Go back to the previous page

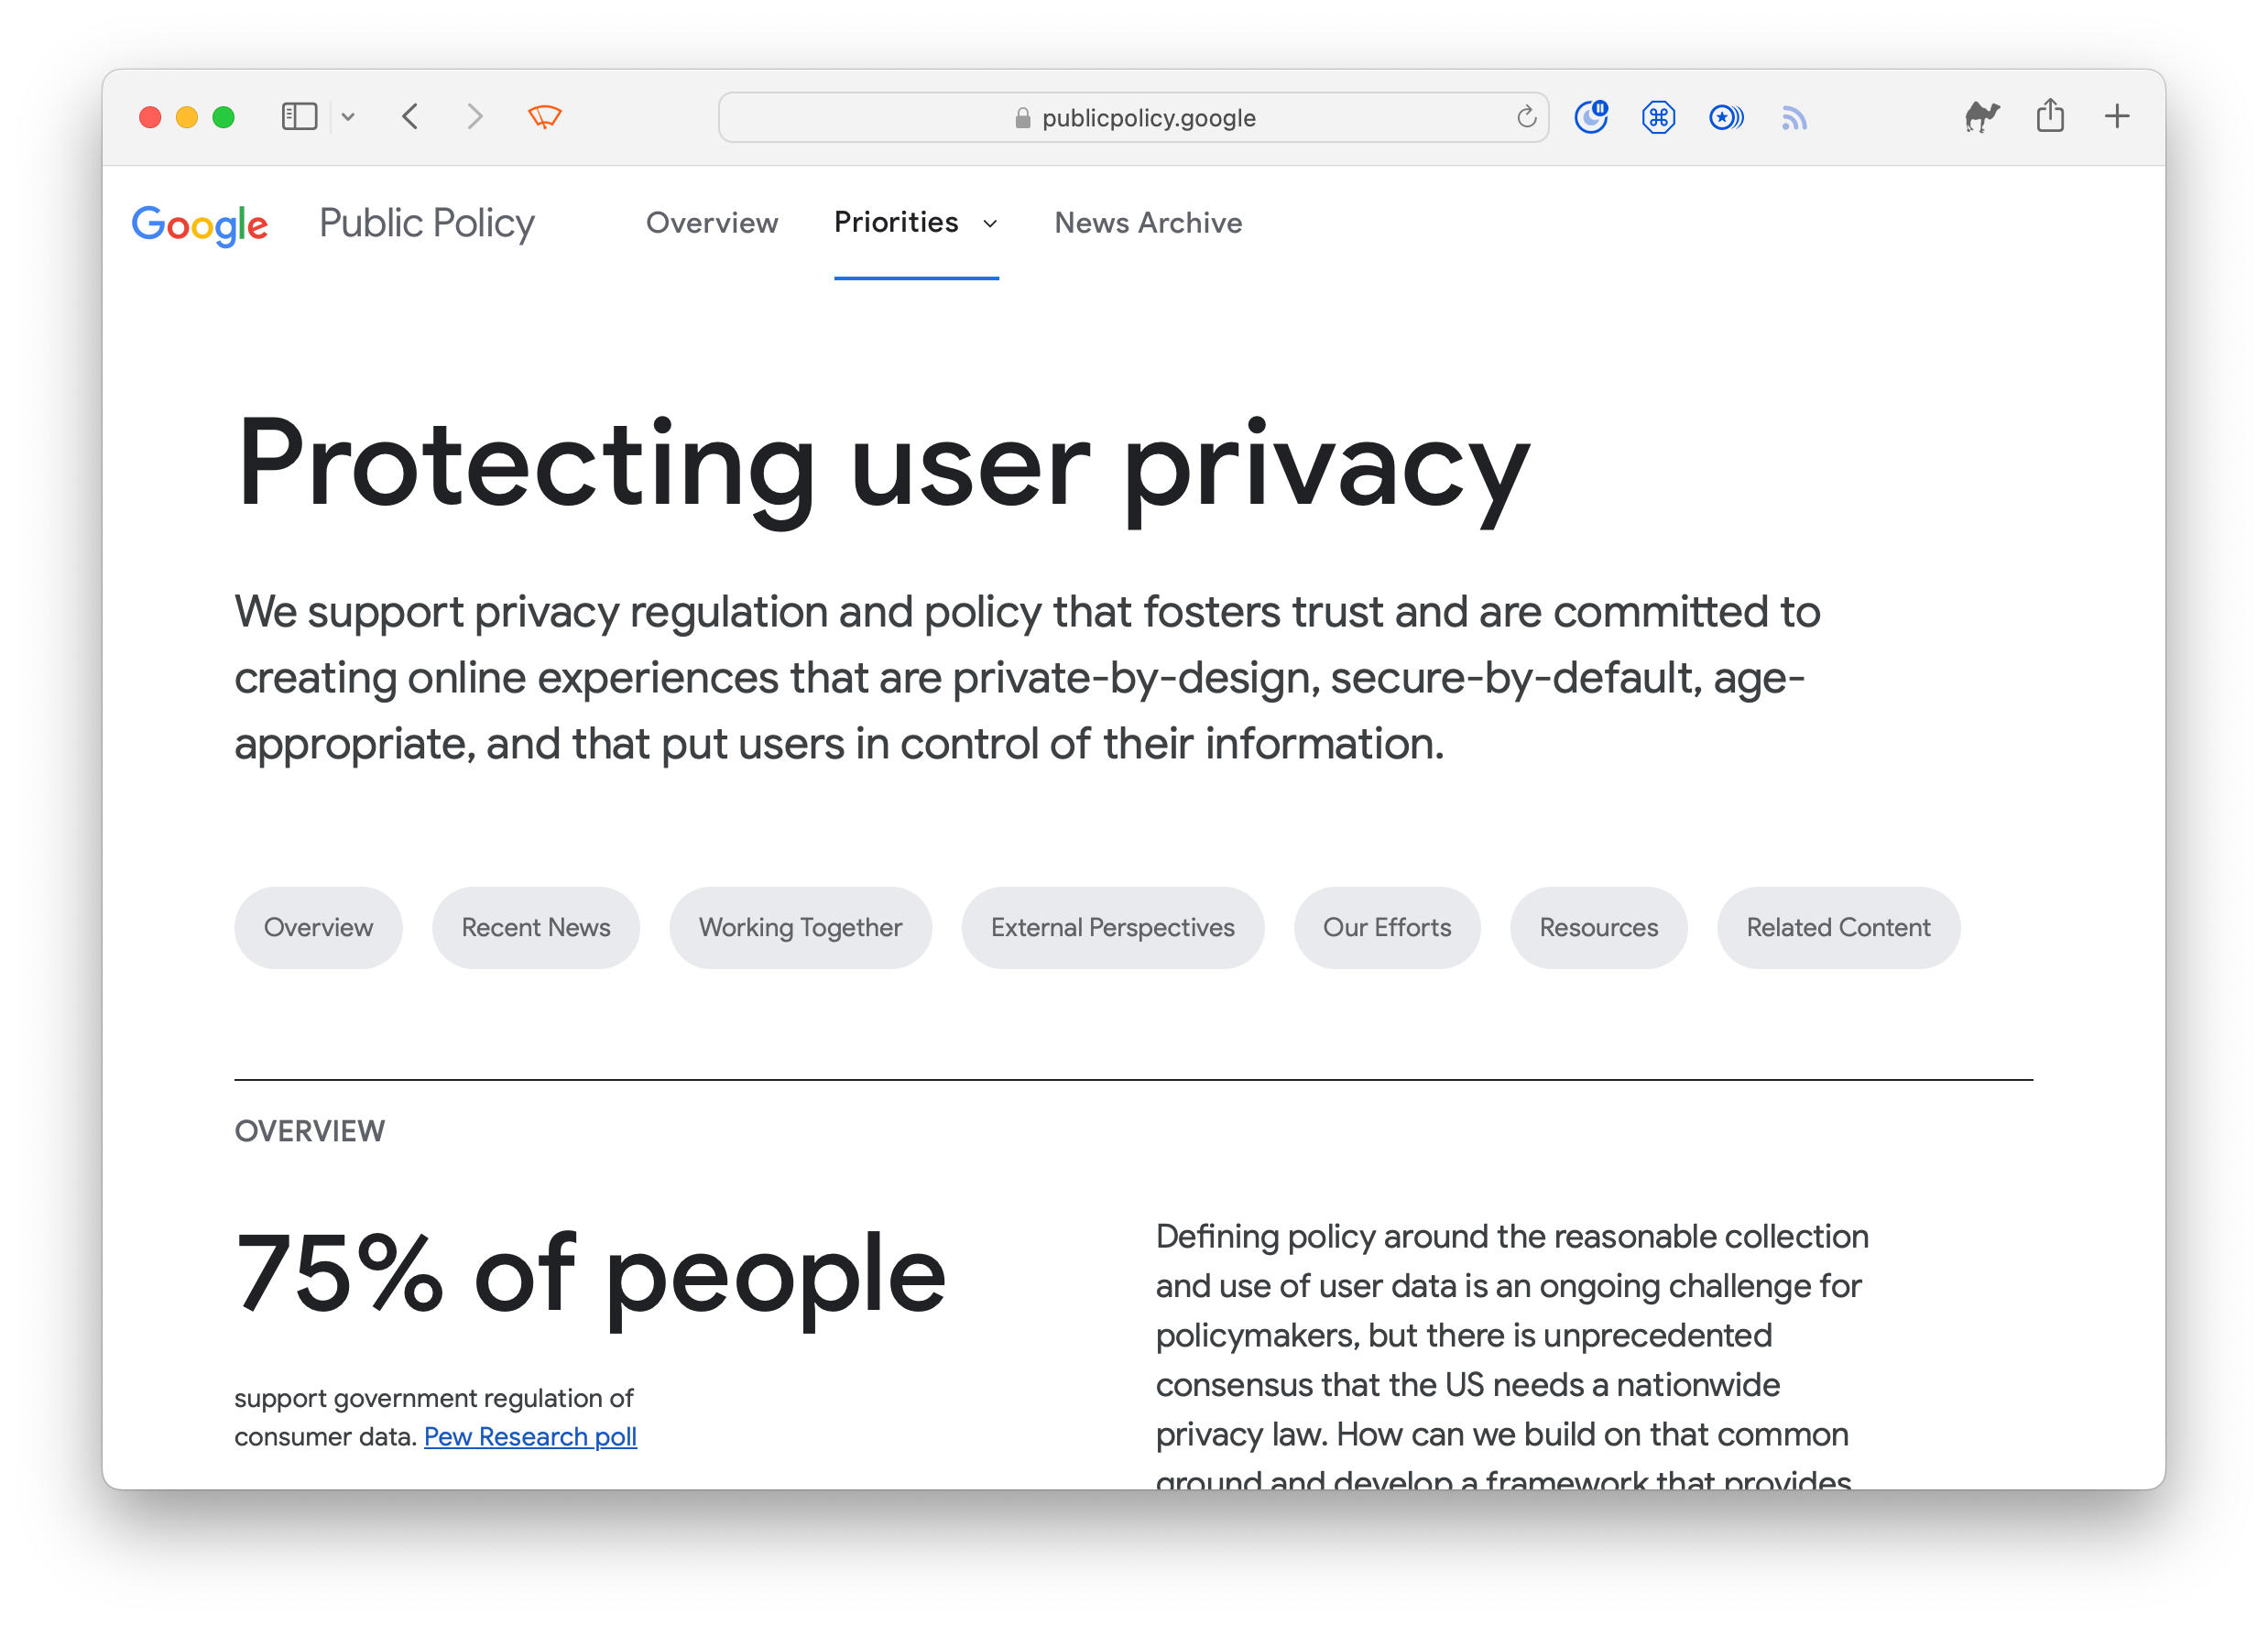click(x=410, y=117)
